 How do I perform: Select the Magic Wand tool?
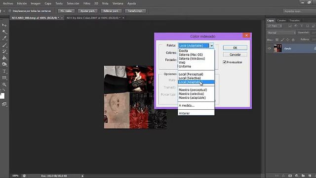(4, 32)
